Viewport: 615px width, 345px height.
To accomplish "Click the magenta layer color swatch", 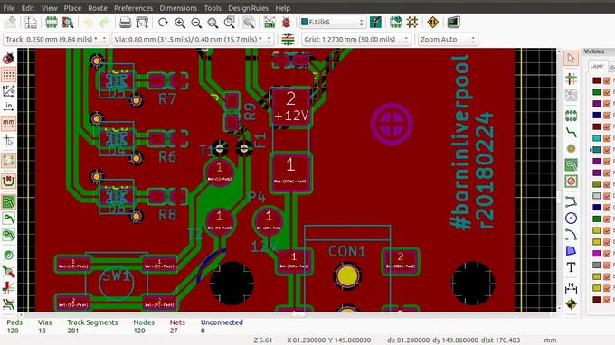I will point(597,254).
